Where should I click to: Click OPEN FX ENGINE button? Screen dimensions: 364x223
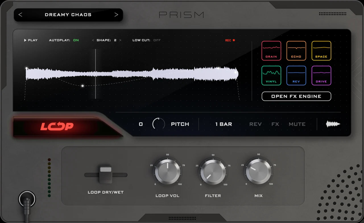coord(296,96)
